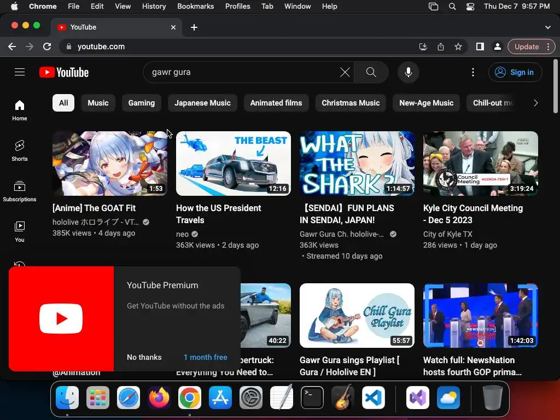This screenshot has height=420, width=560.
Task: Open the Profiles menu in menu bar
Action: tap(237, 6)
